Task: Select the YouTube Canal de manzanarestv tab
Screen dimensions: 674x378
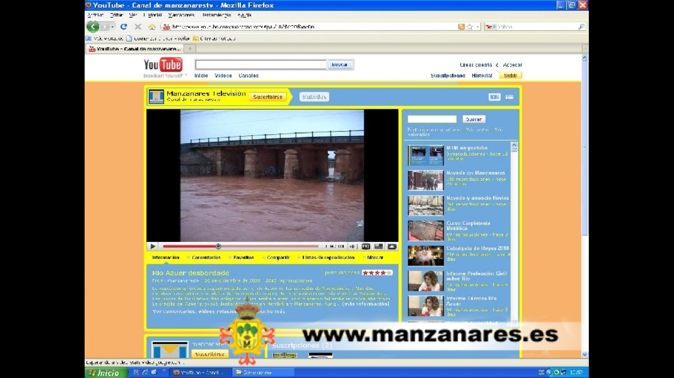Action: [x=134, y=49]
